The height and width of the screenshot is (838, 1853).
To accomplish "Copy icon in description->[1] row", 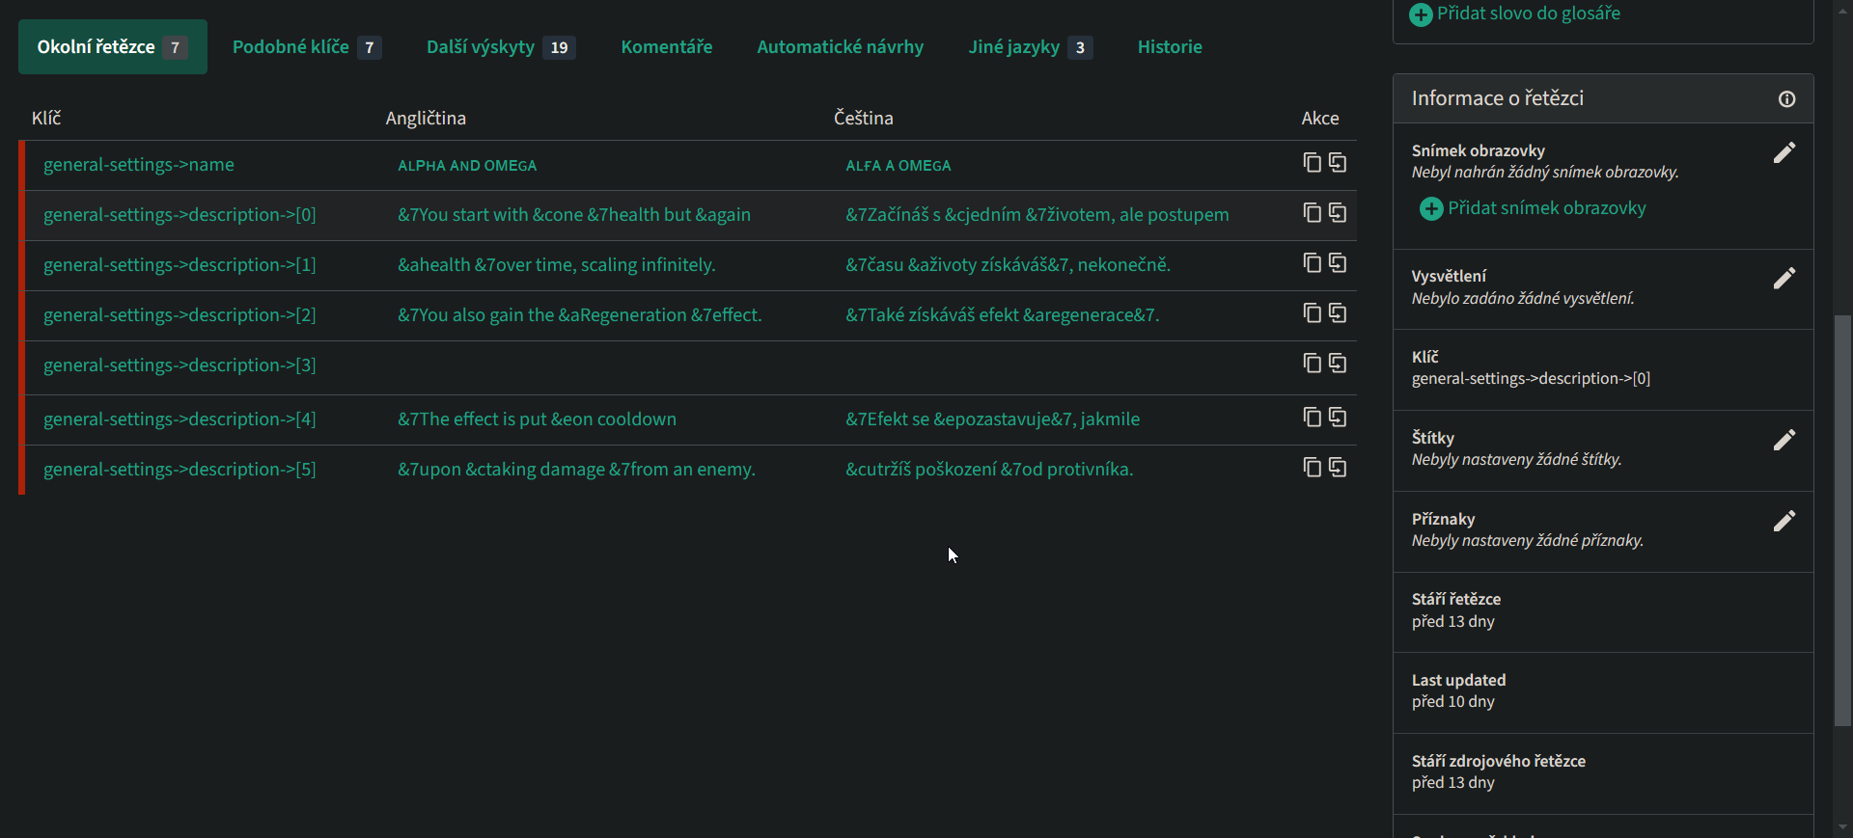I will point(1312,262).
